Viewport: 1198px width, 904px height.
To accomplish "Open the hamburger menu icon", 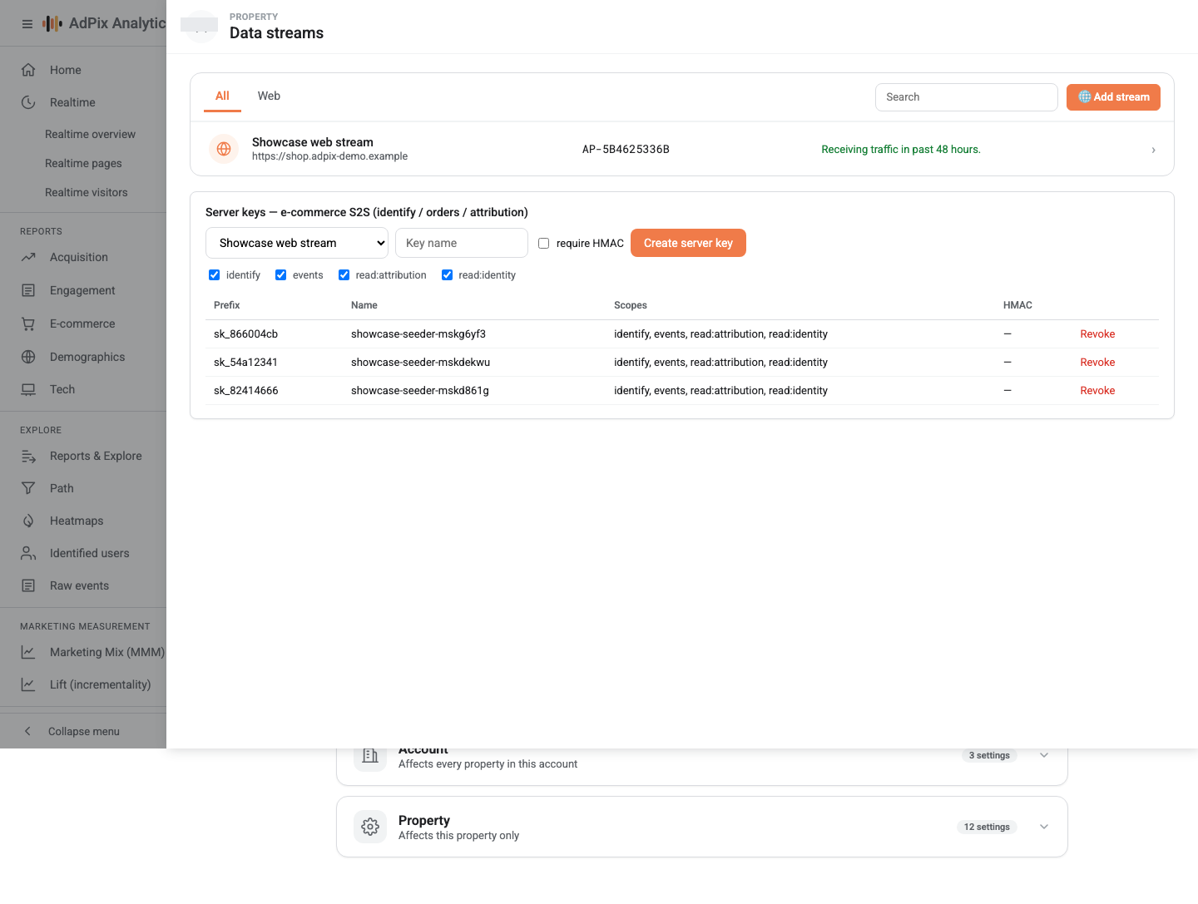I will (x=27, y=24).
